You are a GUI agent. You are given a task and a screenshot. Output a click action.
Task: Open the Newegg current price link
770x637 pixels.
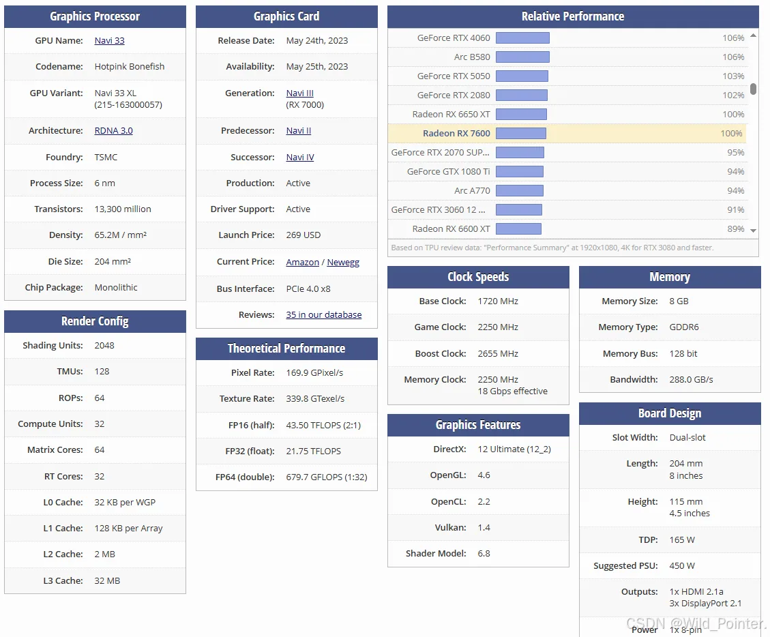click(x=343, y=263)
